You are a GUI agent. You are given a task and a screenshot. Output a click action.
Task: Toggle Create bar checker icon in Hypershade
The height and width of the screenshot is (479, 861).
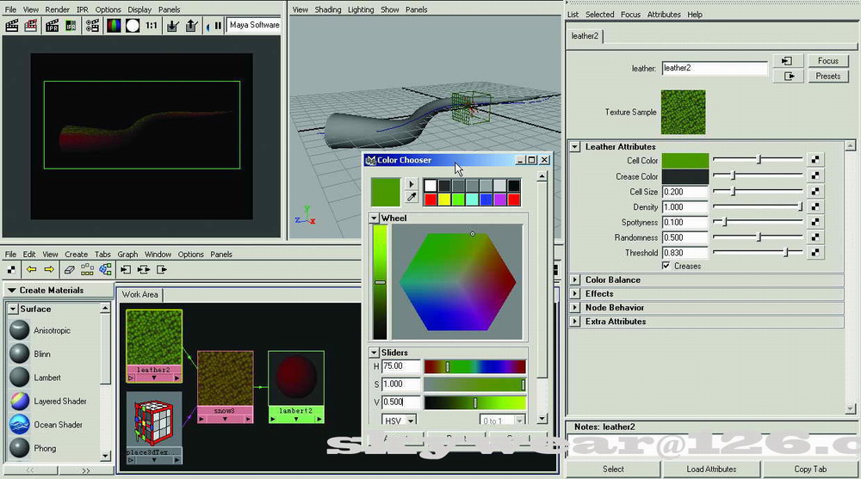click(x=11, y=269)
